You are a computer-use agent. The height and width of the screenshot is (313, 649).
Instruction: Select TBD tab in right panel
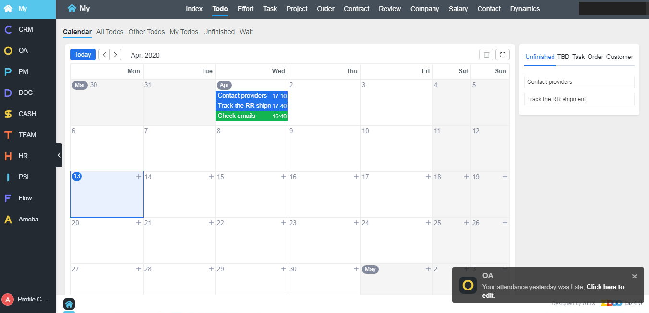(563, 57)
